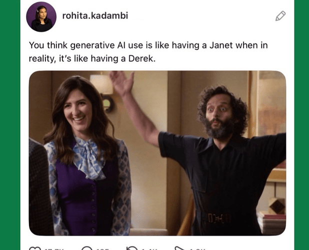Open the attached GIF image
The height and width of the screenshot is (250, 309).
tap(157, 153)
